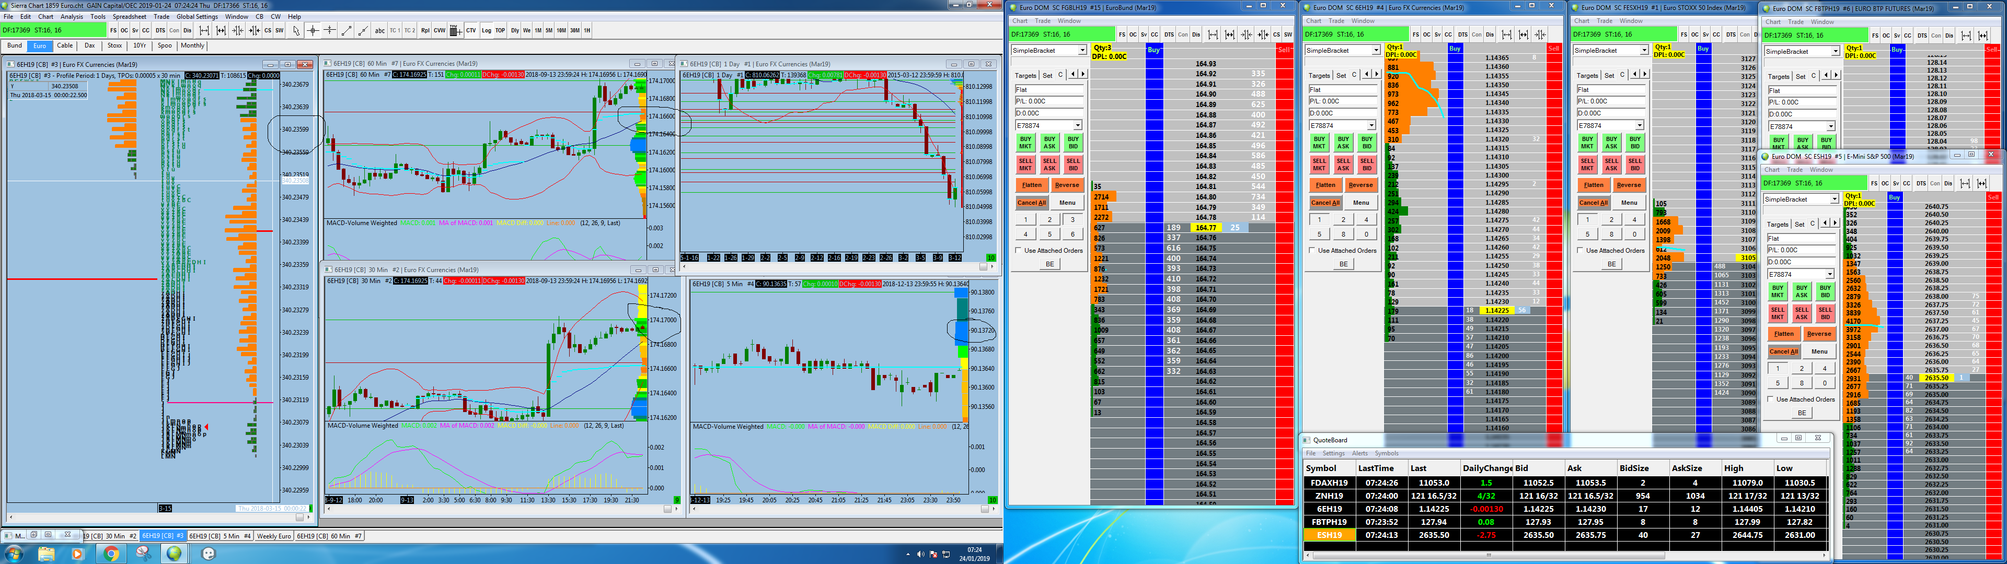The height and width of the screenshot is (564, 2007).
Task: Tick Use Attached Orders in EURO STOXX DOM
Action: (1581, 250)
